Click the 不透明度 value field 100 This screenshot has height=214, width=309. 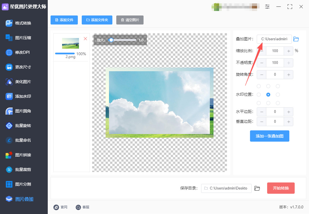click(275, 63)
